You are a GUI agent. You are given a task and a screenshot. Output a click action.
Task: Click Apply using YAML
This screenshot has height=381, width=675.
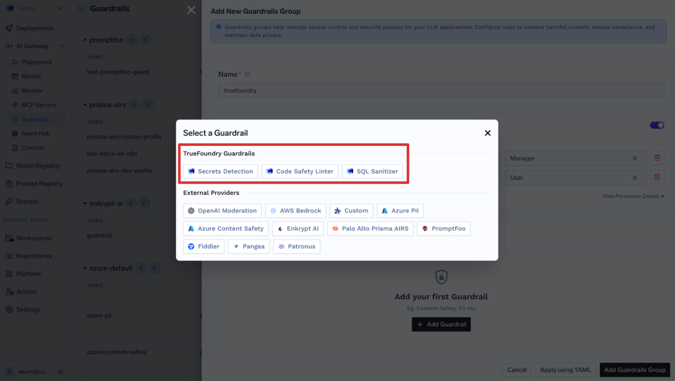tap(565, 370)
